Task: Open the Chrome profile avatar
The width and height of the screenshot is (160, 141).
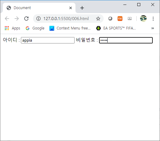Action: tap(143, 19)
